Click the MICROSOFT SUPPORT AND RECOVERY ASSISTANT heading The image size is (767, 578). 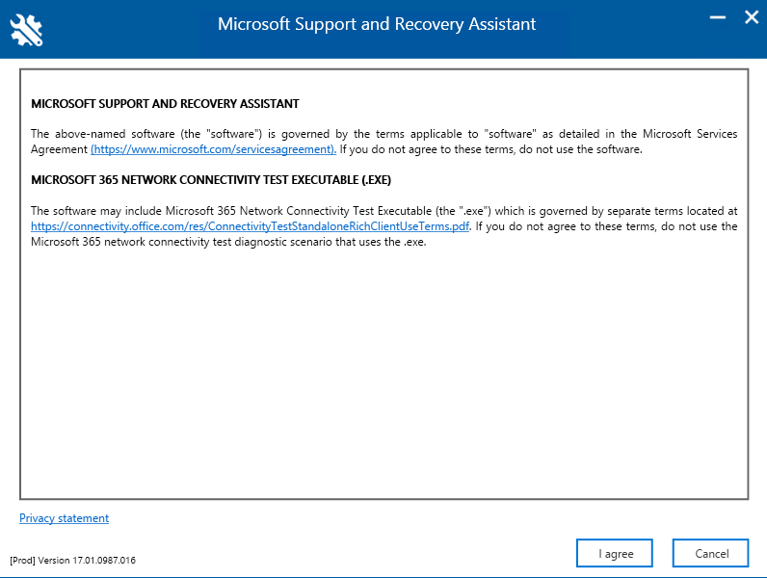[x=165, y=103]
